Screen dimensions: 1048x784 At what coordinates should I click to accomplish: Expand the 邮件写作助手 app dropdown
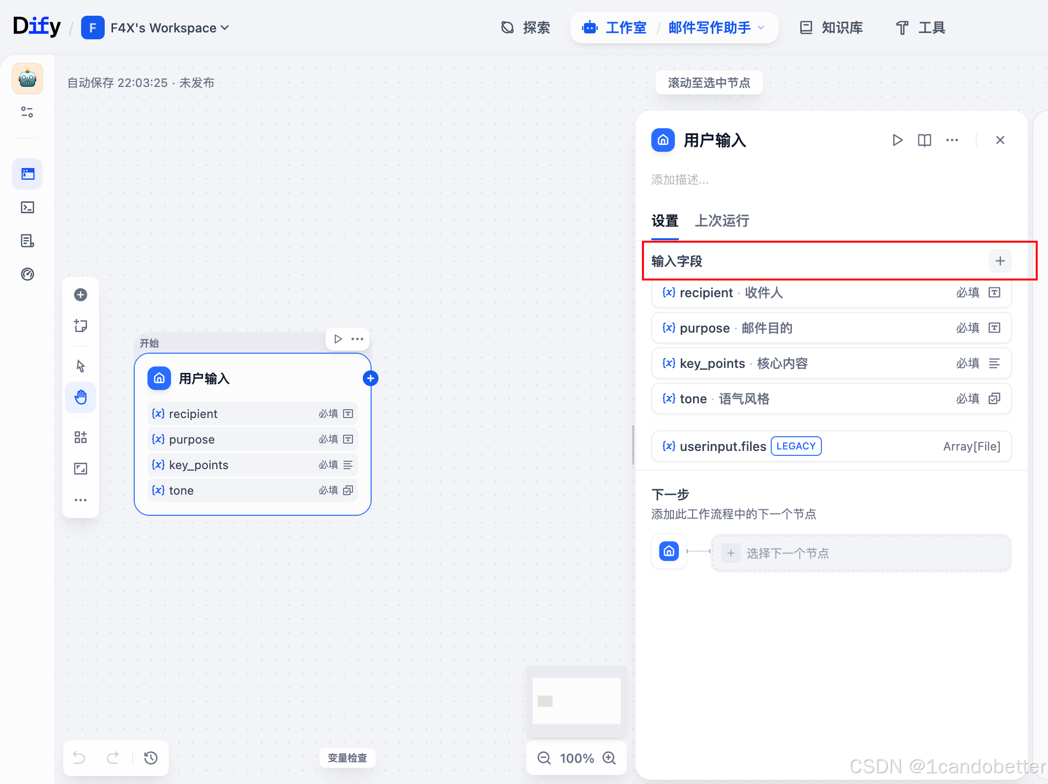(761, 28)
